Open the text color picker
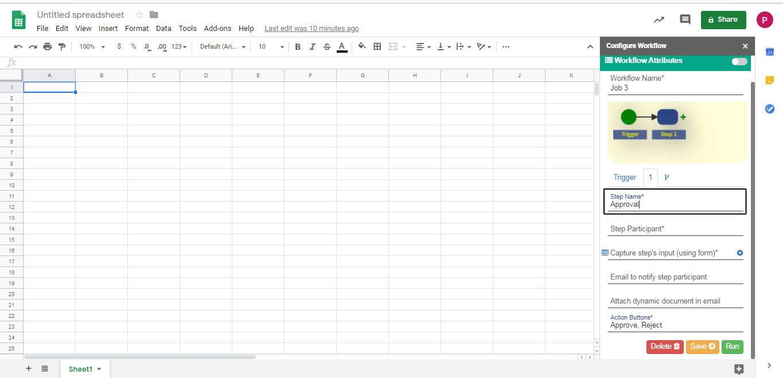Image resolution: width=783 pixels, height=378 pixels. tap(342, 47)
